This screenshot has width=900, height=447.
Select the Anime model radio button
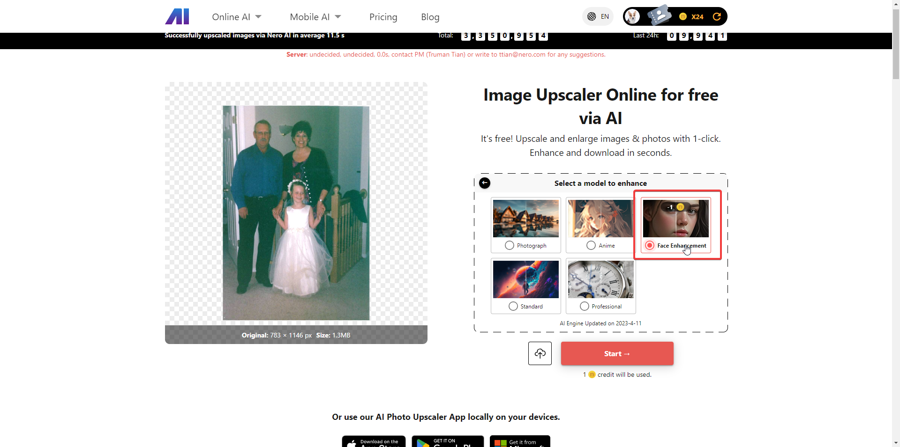[591, 245]
